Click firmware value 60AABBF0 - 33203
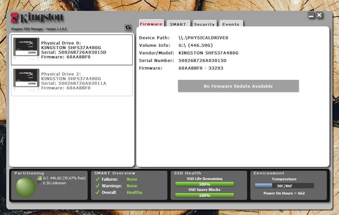Viewport: 339px width, 215px height. point(201,68)
